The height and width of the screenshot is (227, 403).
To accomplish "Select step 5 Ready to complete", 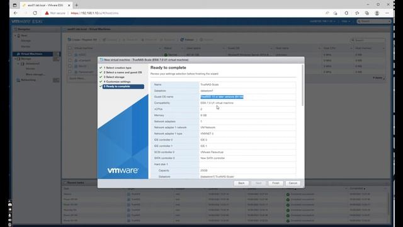I will pyautogui.click(x=123, y=86).
